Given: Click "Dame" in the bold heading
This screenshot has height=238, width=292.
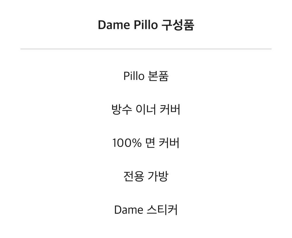Looking at the screenshot, I should [114, 25].
